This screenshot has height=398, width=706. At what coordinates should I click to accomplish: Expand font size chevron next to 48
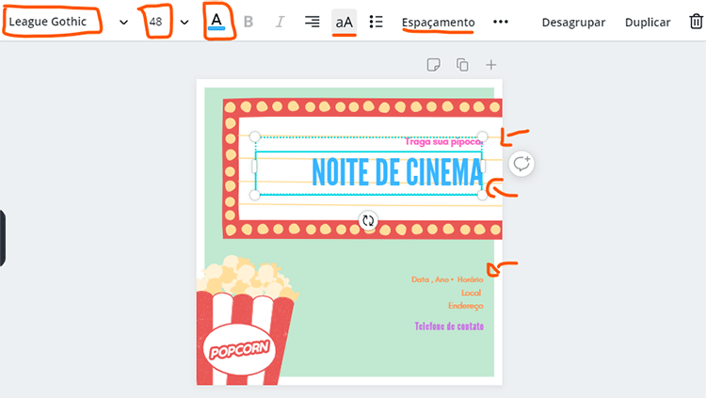point(185,22)
